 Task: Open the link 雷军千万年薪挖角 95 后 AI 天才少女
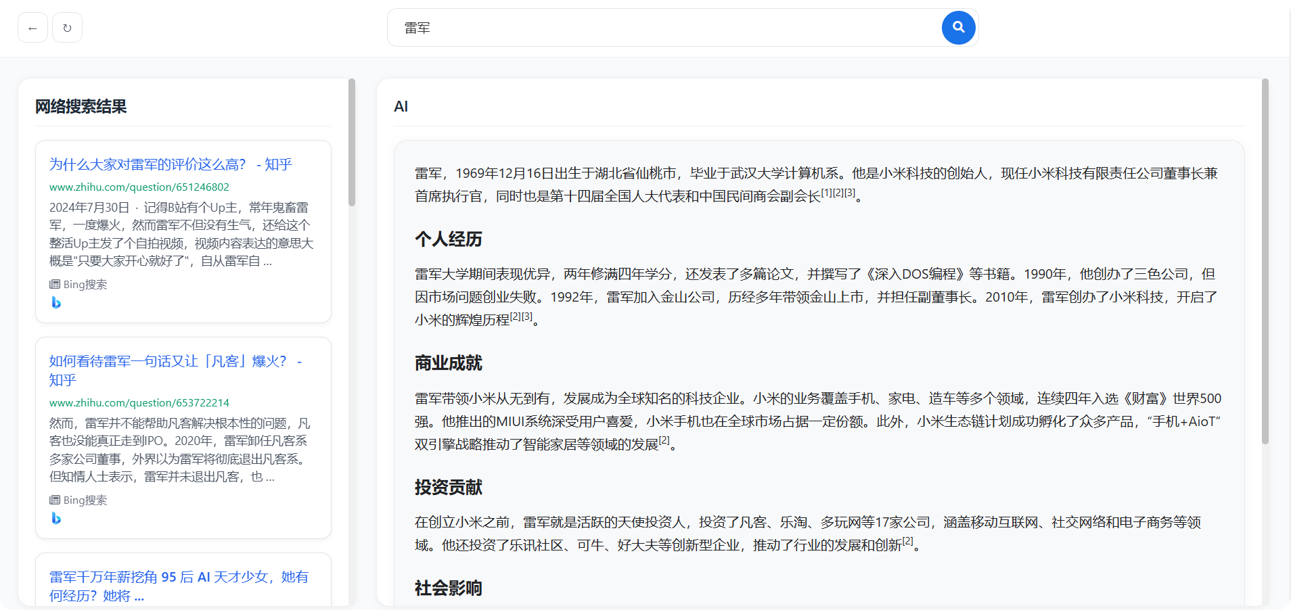pos(179,586)
